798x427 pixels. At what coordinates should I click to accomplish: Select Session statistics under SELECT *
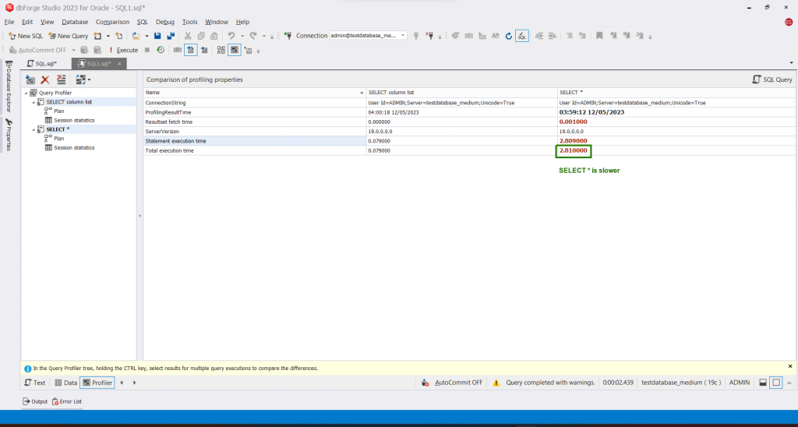tap(74, 147)
